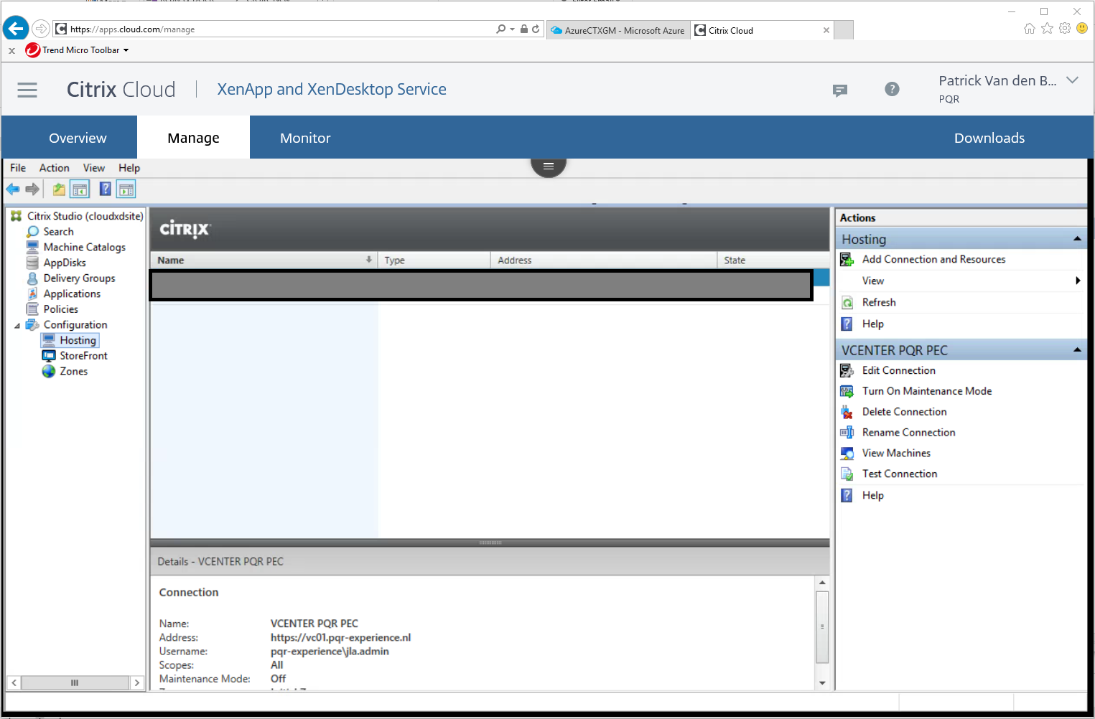Sort by the Address column header
Screen dimensions: 1095x719
(x=604, y=260)
